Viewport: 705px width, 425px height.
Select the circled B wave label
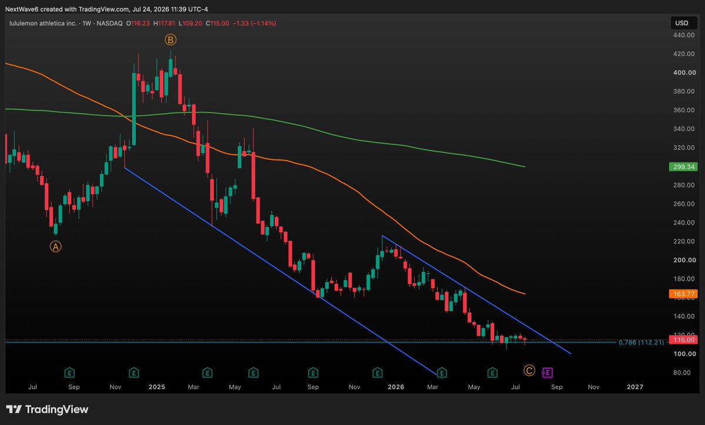tap(170, 40)
